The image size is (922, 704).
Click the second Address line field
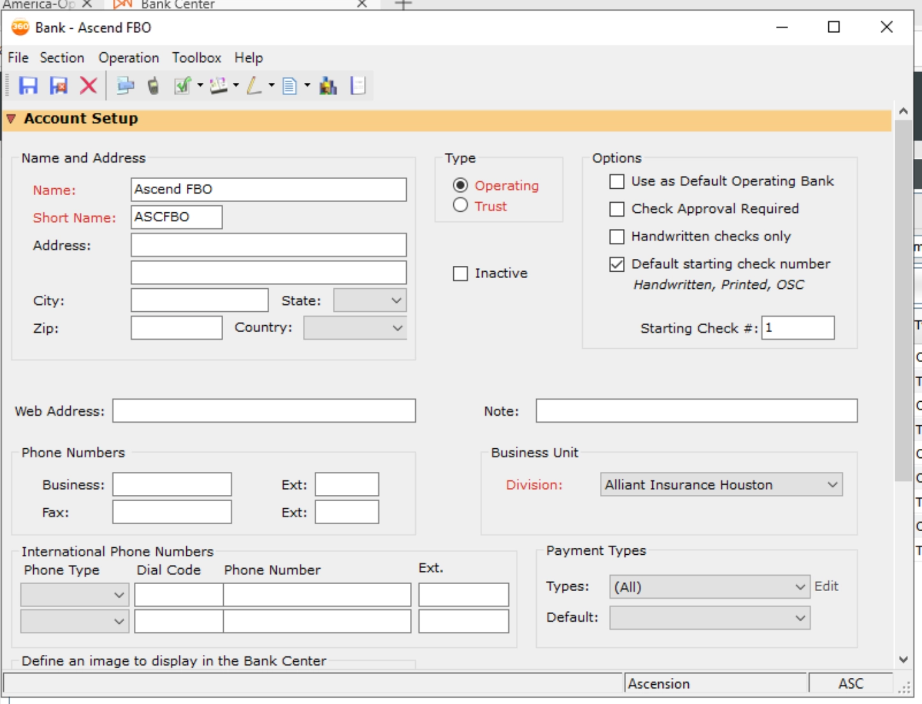[x=268, y=272]
